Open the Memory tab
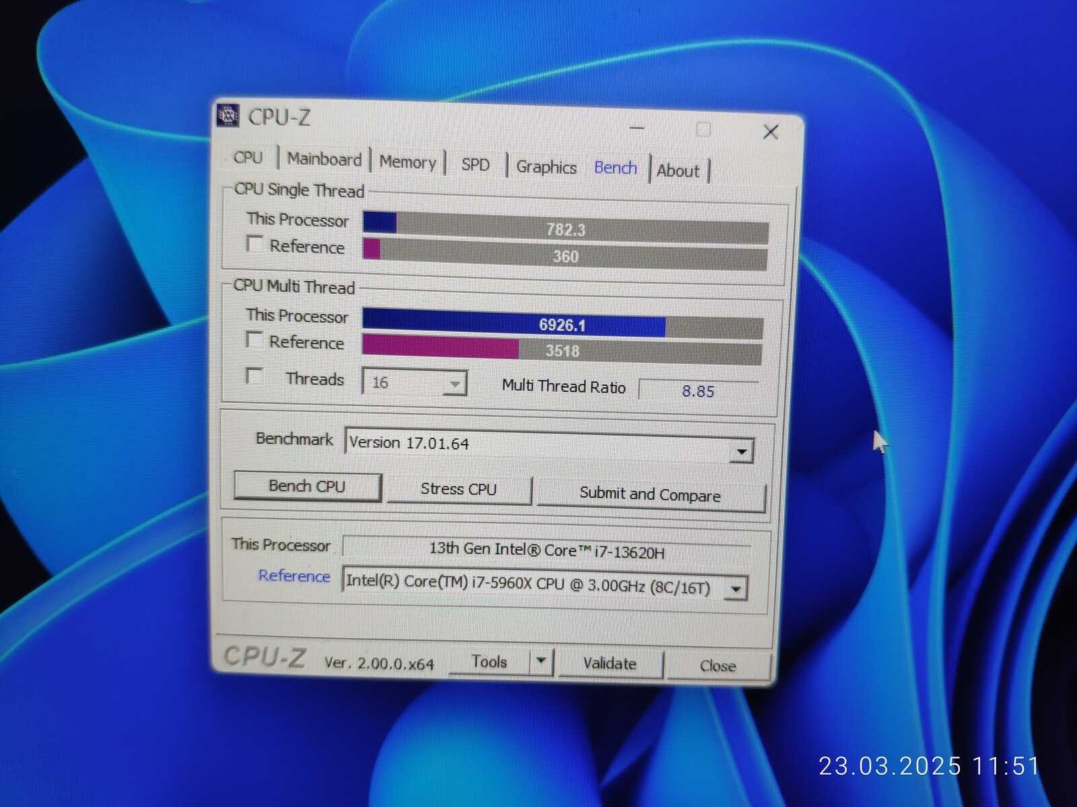The image size is (1077, 807). (407, 162)
